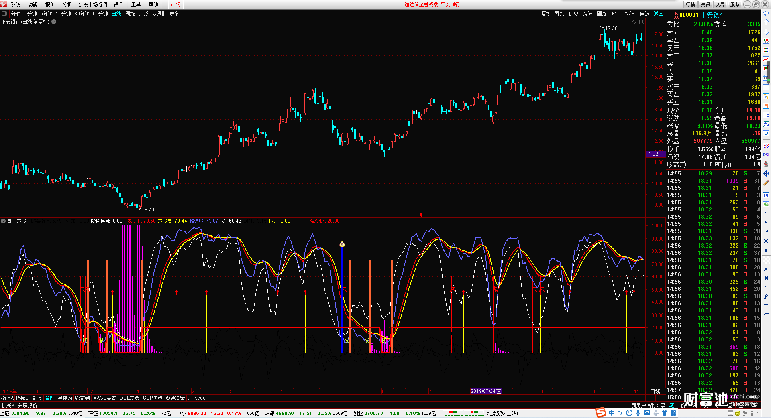
Task: Click the zoom out minus button below 日线
Action: coord(661,398)
